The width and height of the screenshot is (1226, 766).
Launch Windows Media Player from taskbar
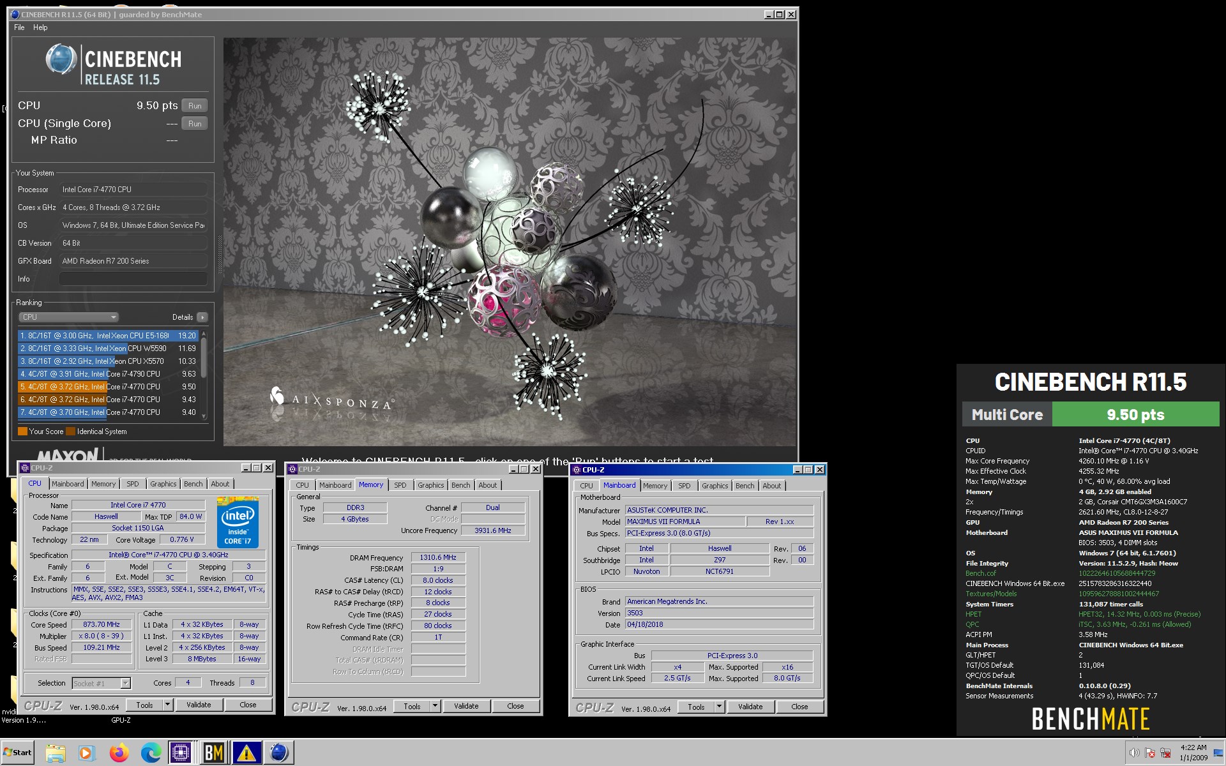86,753
